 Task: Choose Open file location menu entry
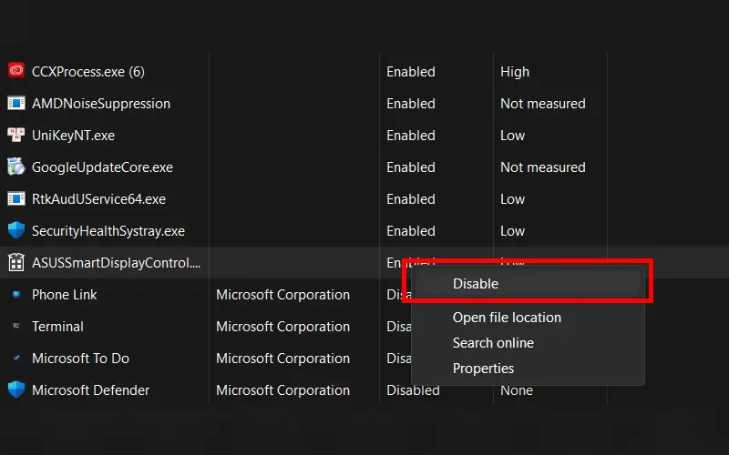[x=507, y=318]
